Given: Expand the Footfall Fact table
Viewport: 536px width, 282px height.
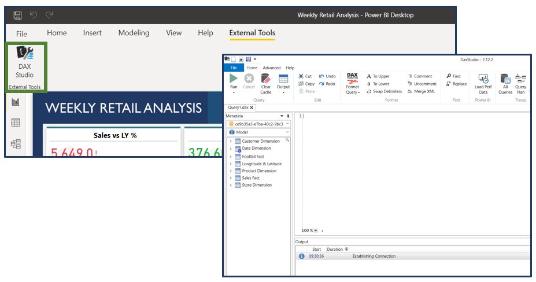Looking at the screenshot, I should [231, 157].
